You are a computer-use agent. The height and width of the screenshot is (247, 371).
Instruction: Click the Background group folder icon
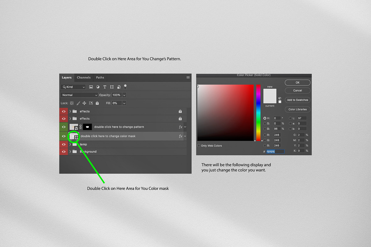click(x=75, y=152)
